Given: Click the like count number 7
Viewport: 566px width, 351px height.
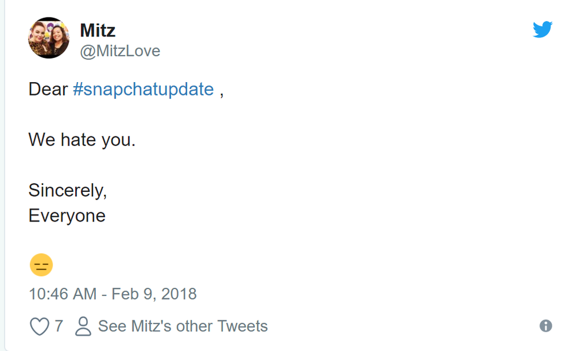Looking at the screenshot, I should [59, 326].
